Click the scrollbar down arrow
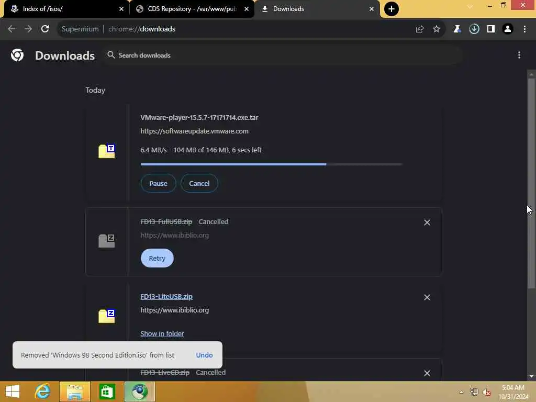 coord(532,376)
